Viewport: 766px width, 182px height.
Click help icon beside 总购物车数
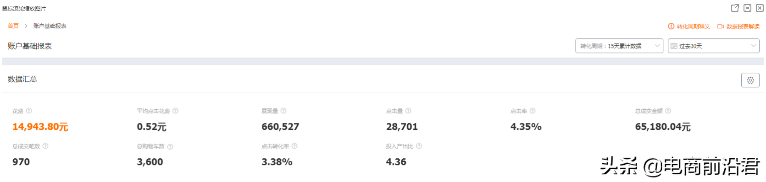tap(170, 146)
